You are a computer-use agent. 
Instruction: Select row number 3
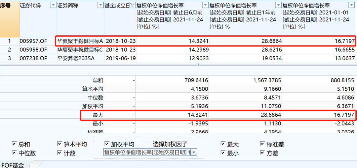pos(10,59)
